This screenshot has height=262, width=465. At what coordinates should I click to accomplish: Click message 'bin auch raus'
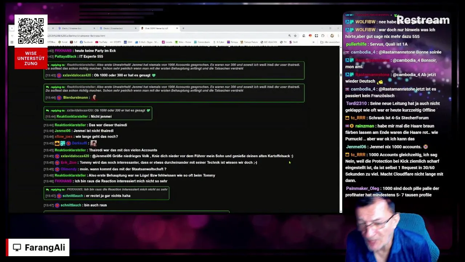coord(95,205)
